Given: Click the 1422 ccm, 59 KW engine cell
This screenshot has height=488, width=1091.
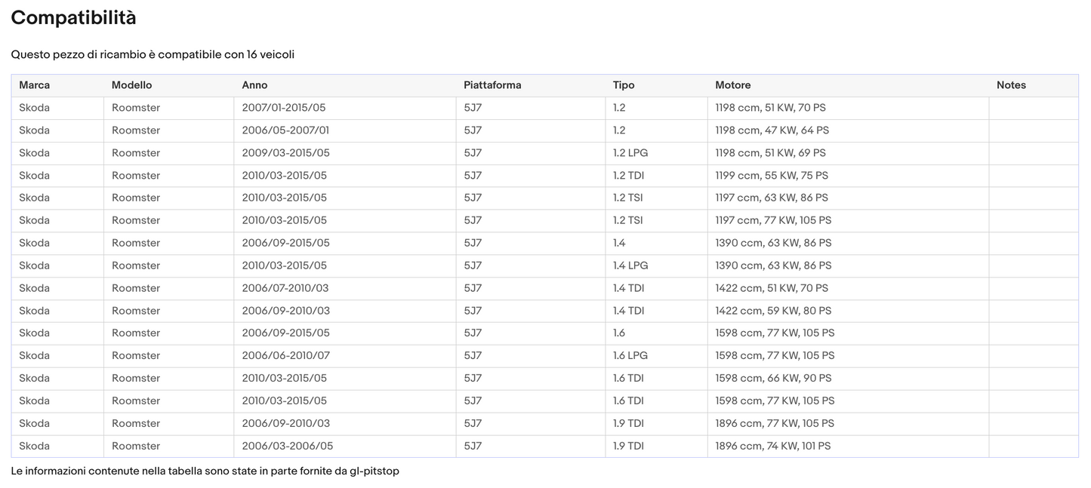Looking at the screenshot, I should (772, 311).
